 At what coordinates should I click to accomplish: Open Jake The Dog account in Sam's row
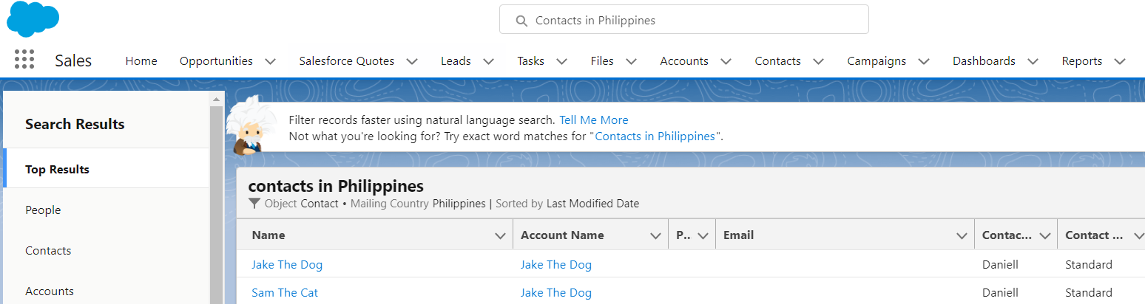556,292
